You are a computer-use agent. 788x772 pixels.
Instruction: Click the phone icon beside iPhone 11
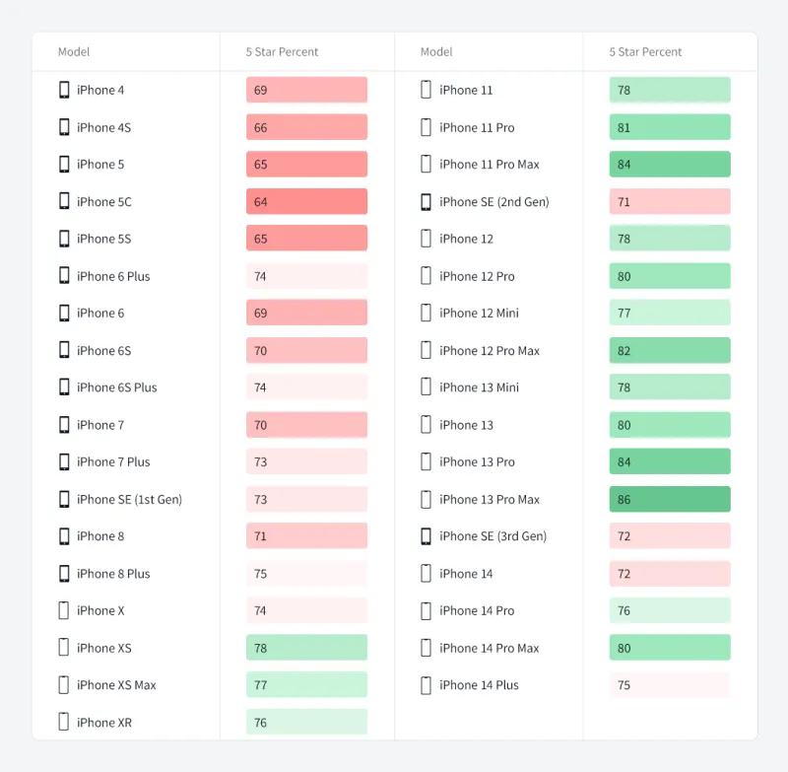point(427,90)
